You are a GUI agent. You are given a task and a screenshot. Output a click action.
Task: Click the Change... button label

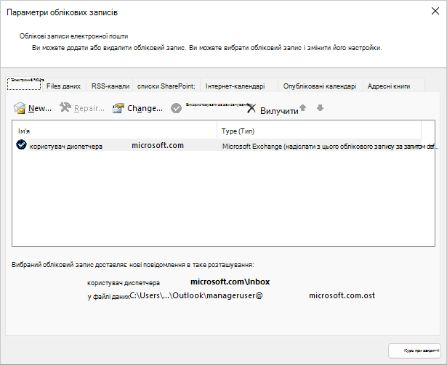pyautogui.click(x=145, y=108)
